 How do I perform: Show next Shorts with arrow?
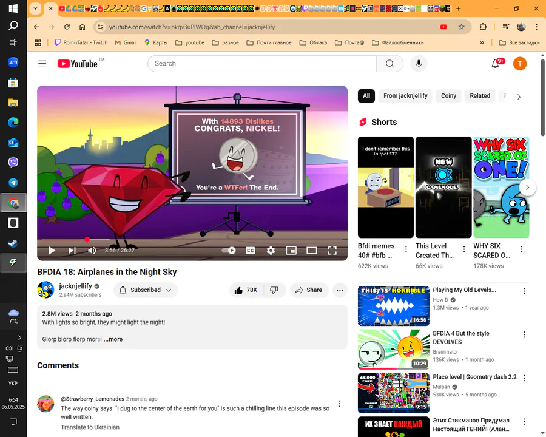pyautogui.click(x=527, y=188)
